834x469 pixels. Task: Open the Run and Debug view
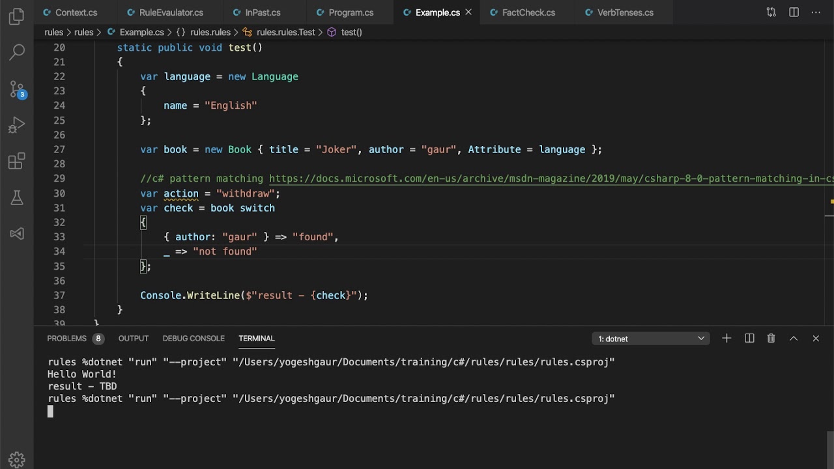point(17,125)
